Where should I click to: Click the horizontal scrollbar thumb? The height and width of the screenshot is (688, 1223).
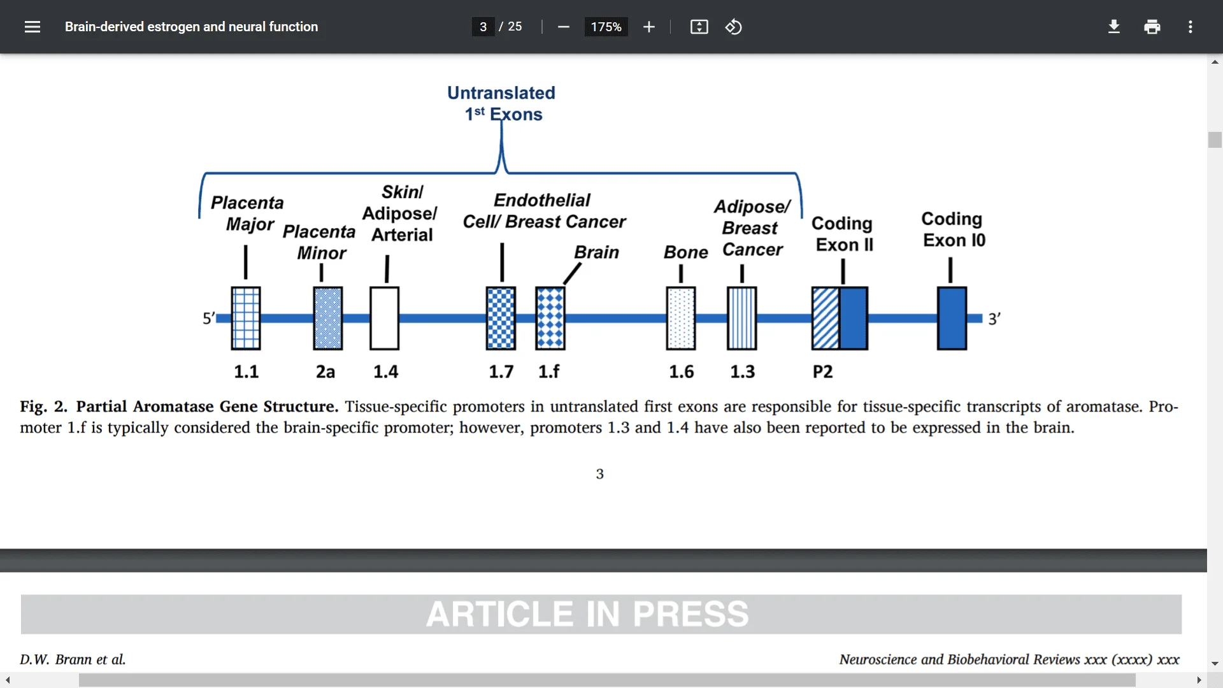pos(607,680)
